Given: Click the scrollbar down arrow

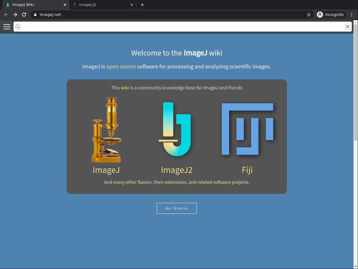Looking at the screenshot, I should coord(356,266).
